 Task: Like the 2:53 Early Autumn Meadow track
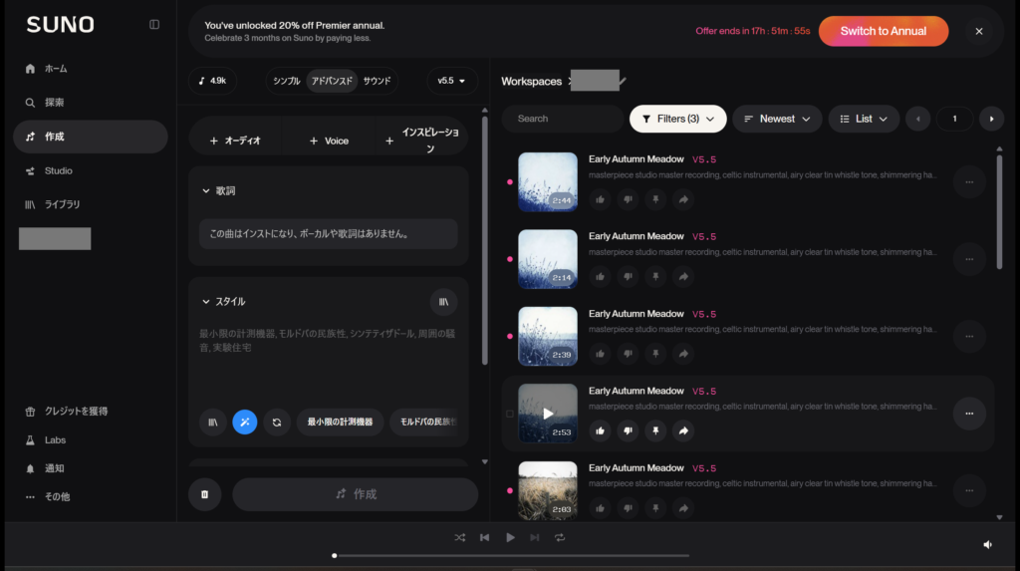[600, 431]
